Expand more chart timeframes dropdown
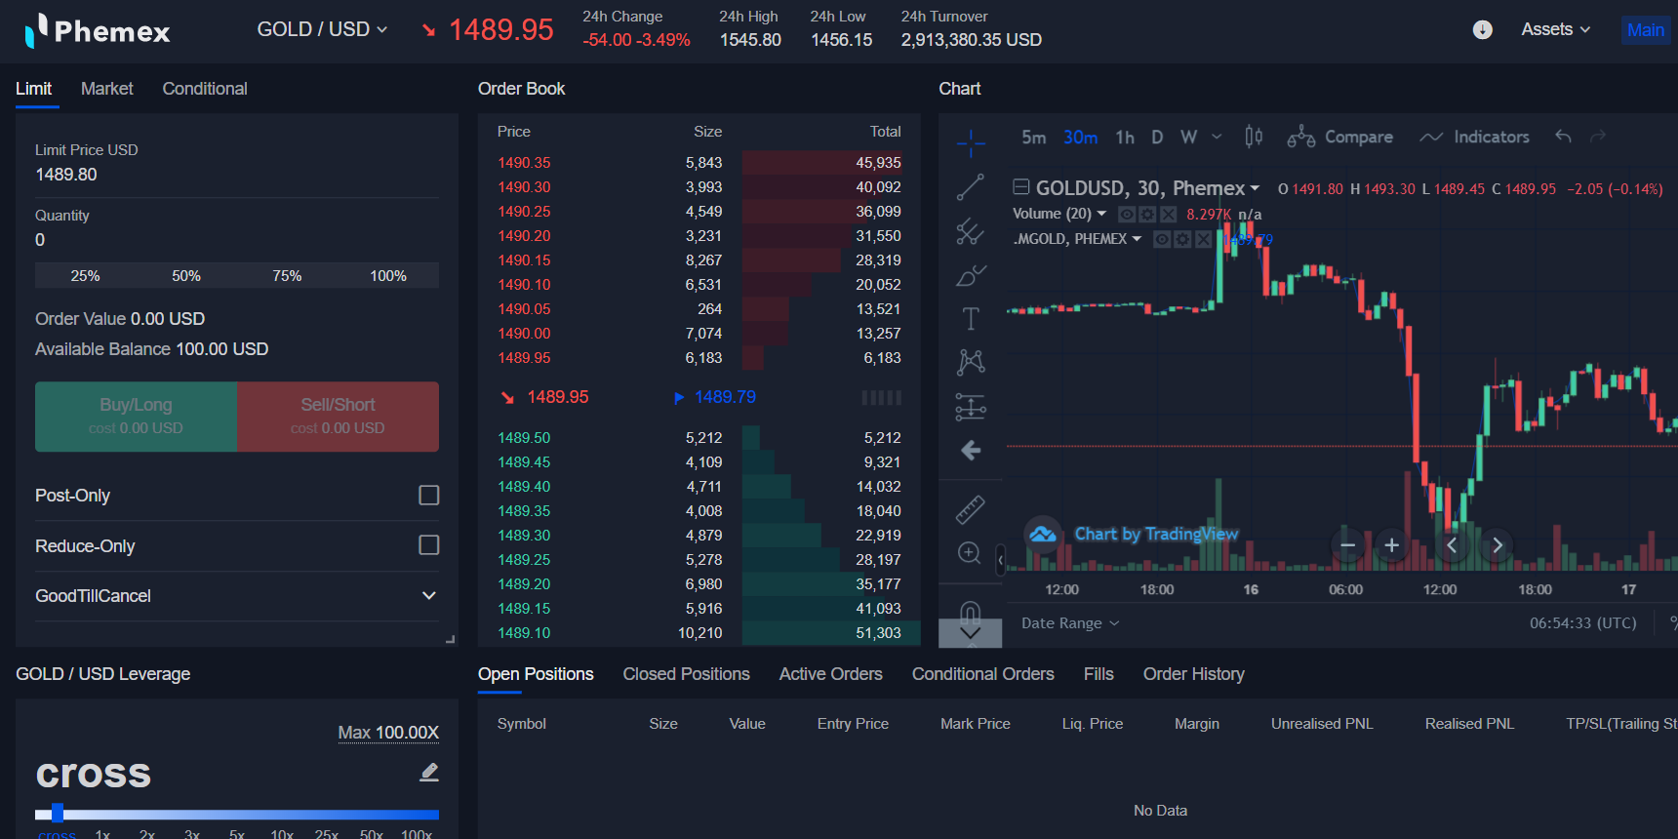 (x=1217, y=137)
